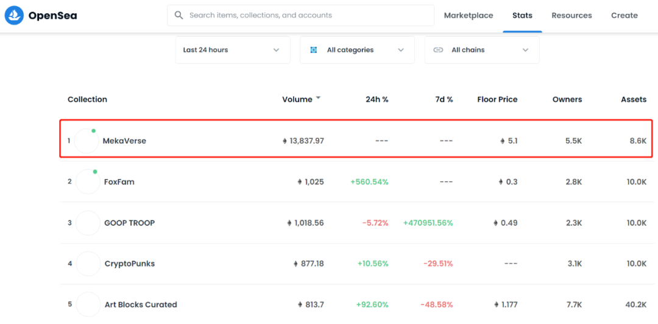Image resolution: width=658 pixels, height=324 pixels.
Task: Open the Create menu item
Action: 624,15
